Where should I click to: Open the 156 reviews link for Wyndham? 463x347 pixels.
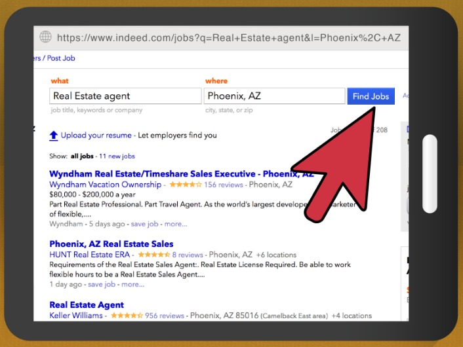pos(224,185)
